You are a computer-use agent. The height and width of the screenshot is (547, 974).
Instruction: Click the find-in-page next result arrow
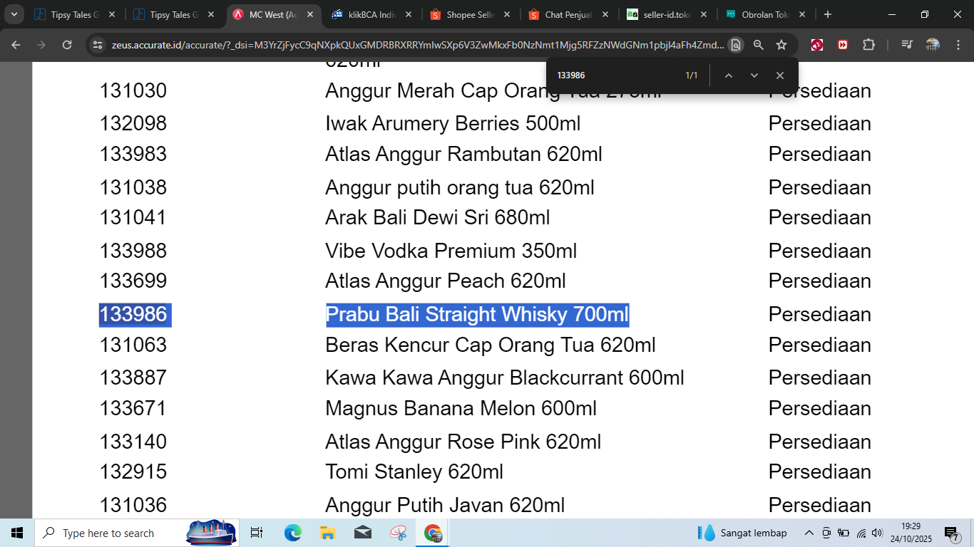(x=754, y=75)
